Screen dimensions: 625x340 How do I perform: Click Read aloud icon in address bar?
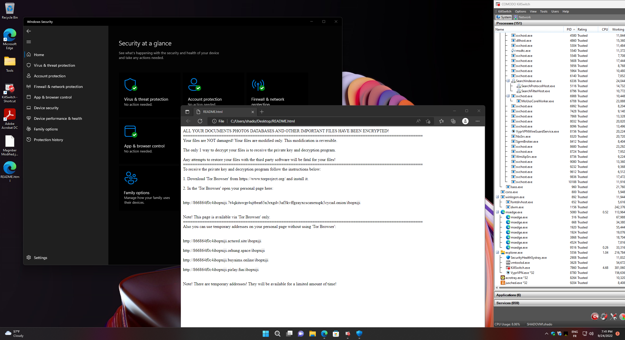(x=418, y=121)
